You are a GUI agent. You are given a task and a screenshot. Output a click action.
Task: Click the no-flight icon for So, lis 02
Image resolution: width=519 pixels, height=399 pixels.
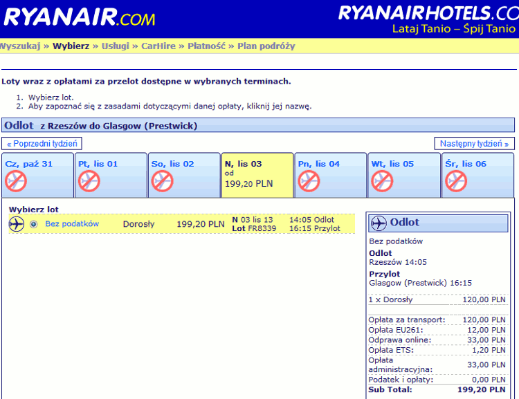click(162, 181)
